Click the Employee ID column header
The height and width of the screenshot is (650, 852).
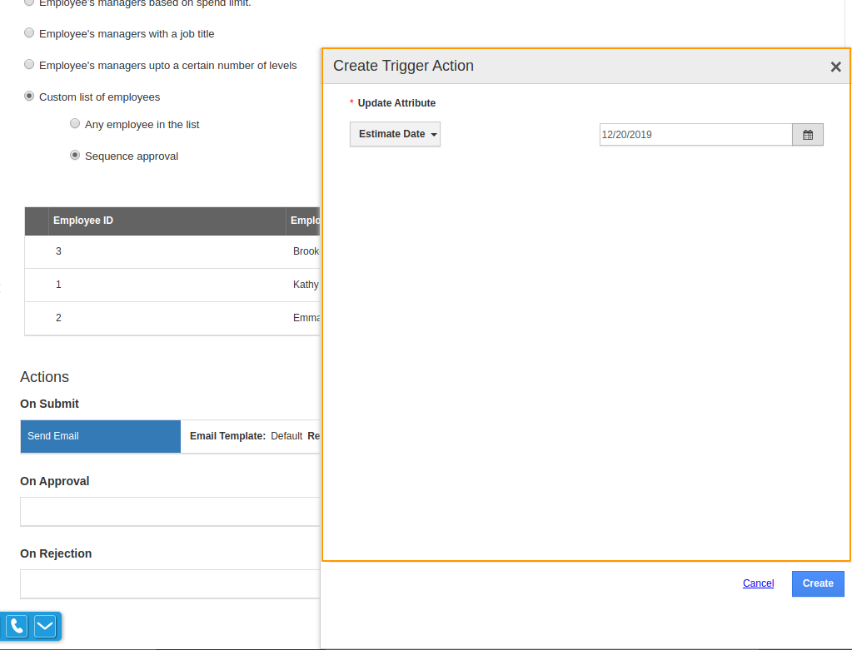point(83,221)
